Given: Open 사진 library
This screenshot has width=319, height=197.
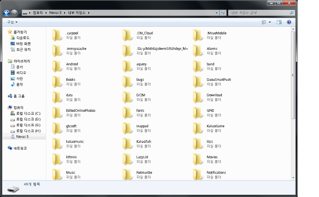Looking at the screenshot, I should [19, 79].
